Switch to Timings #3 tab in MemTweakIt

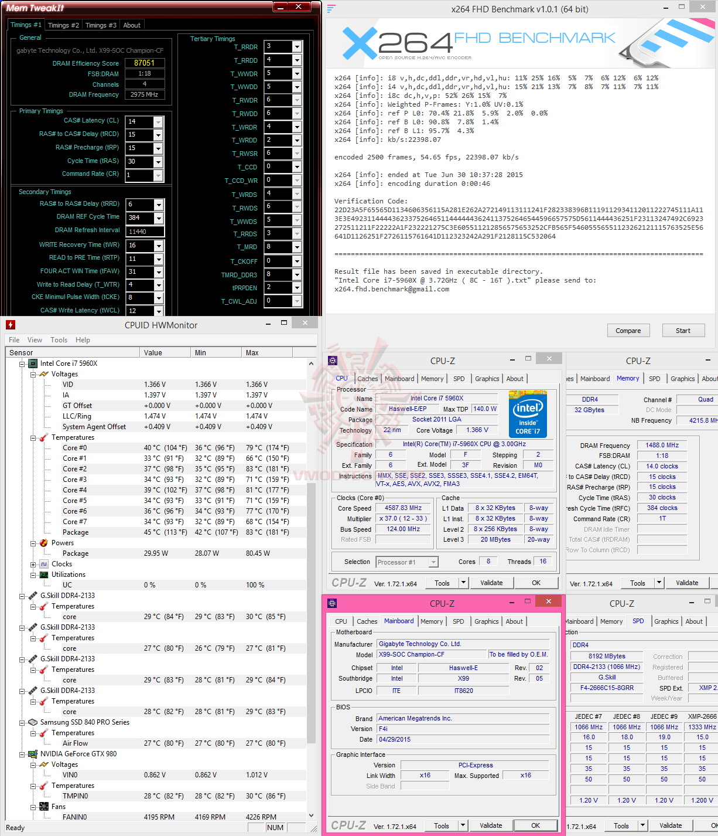coord(101,25)
